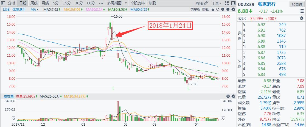Viewport: 306px width, 127px height.
Task: Switch to the 月线 monthly tab
Action: pos(45,3)
